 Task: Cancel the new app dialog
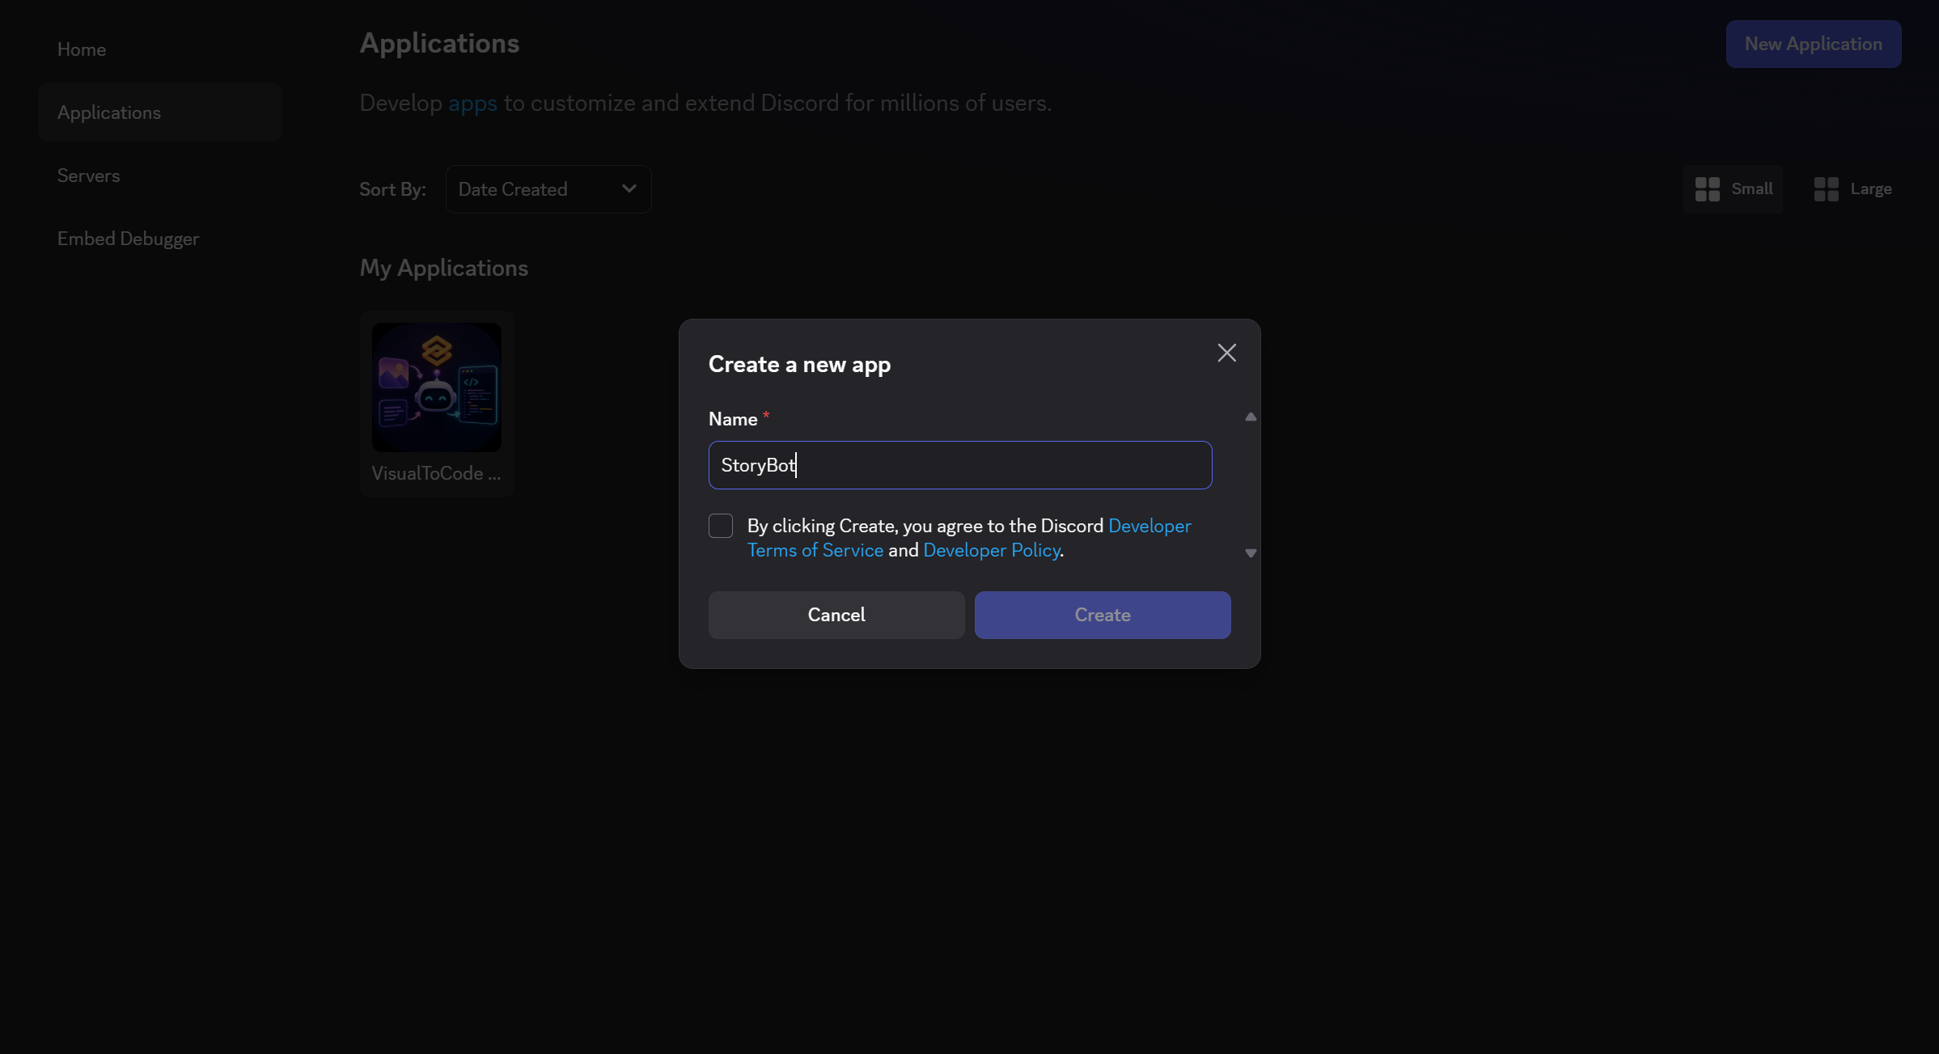click(x=836, y=615)
